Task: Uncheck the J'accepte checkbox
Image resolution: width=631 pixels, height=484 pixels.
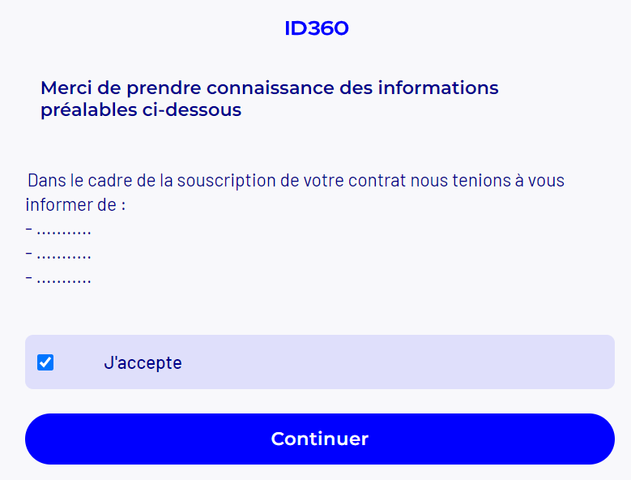Action: pos(45,362)
